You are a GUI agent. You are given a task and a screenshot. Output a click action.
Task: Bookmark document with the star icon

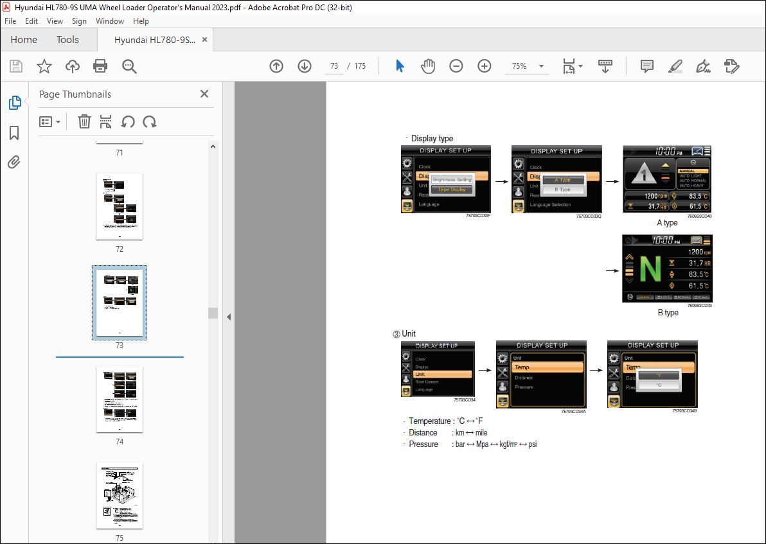[x=44, y=66]
